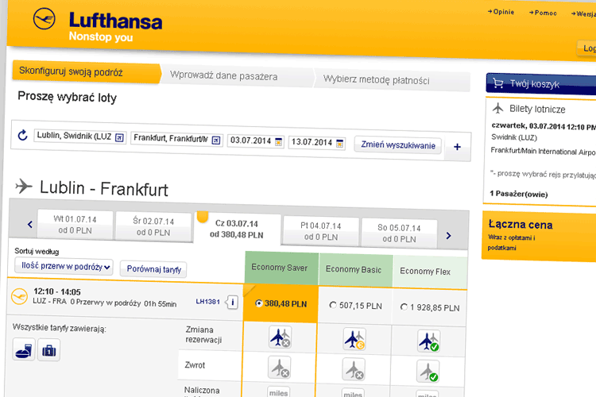Click Economy Saver miles icon
The image size is (596, 397).
coord(279,391)
